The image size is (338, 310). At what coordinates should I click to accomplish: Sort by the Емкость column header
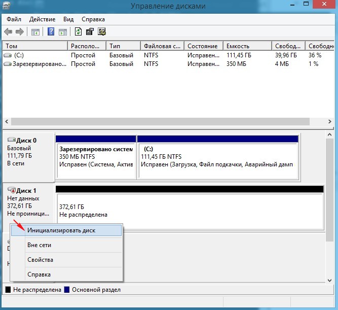click(247, 46)
